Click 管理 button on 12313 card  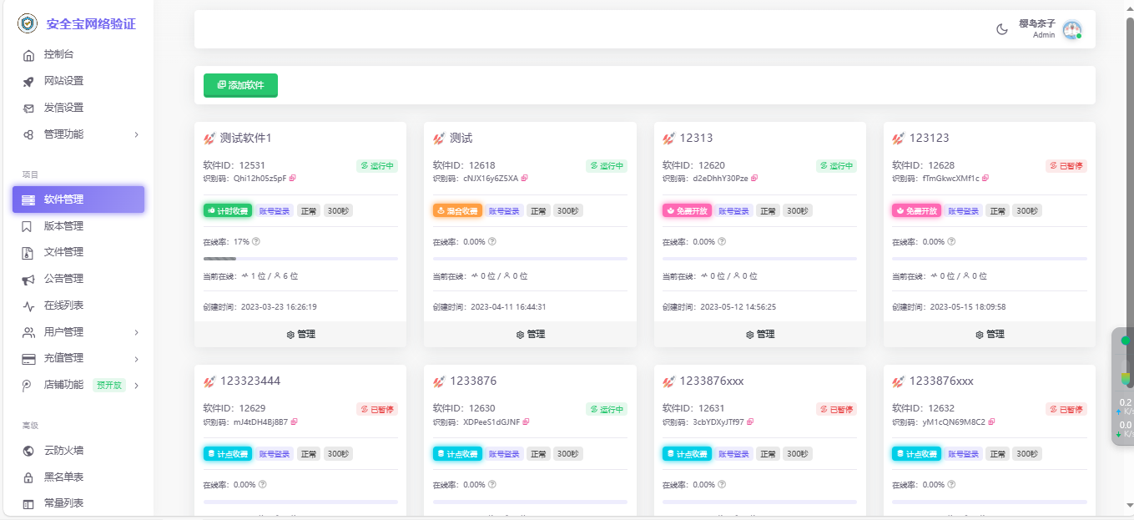pos(760,334)
